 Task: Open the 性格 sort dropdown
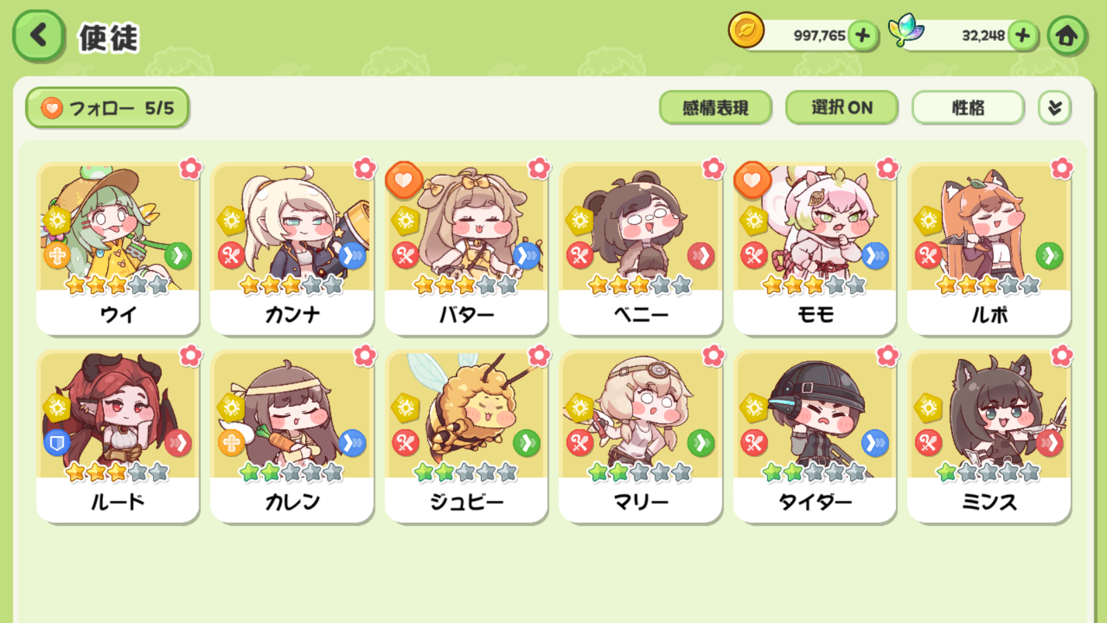968,108
